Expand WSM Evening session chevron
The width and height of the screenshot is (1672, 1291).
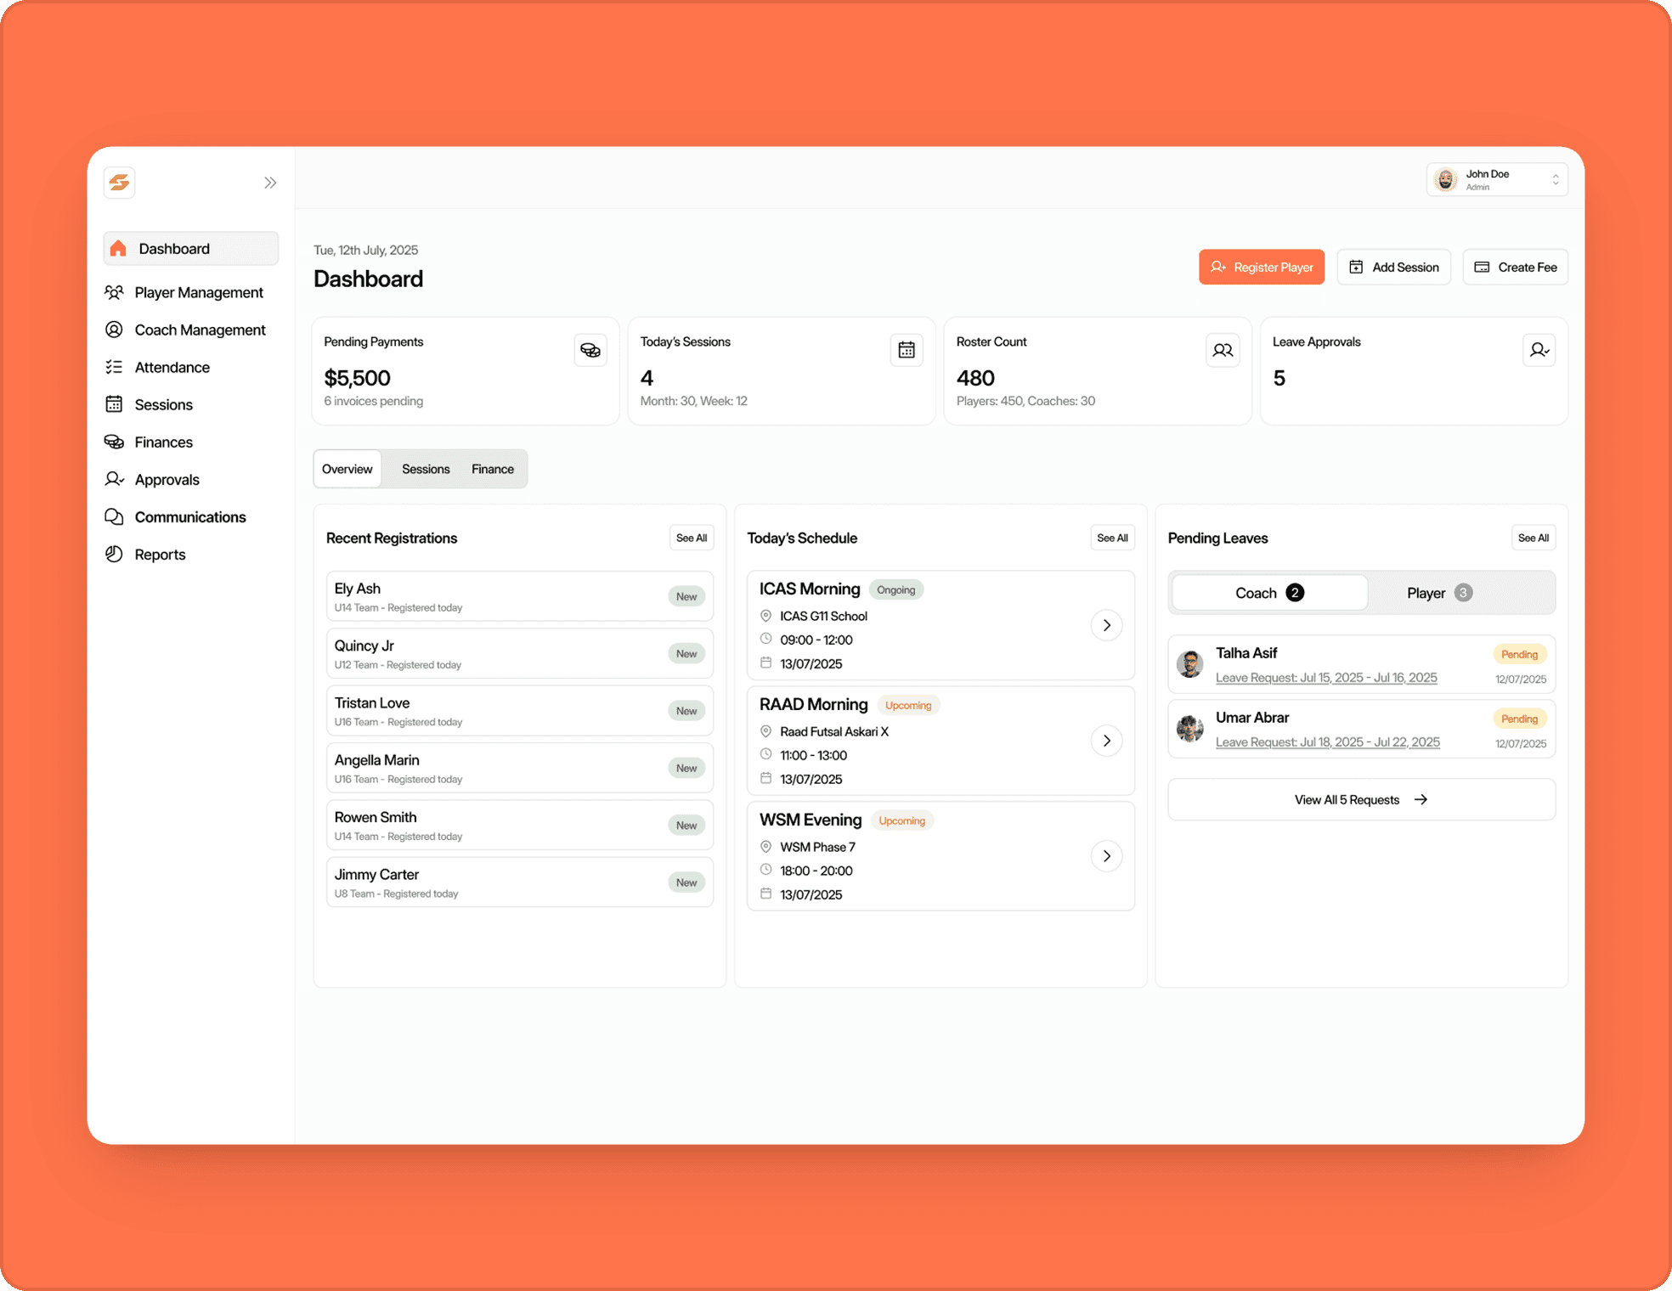[1106, 856]
